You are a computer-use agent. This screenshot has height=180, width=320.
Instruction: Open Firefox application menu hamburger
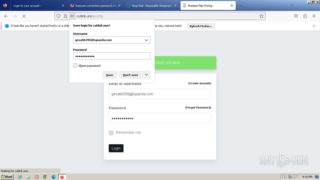(314, 16)
